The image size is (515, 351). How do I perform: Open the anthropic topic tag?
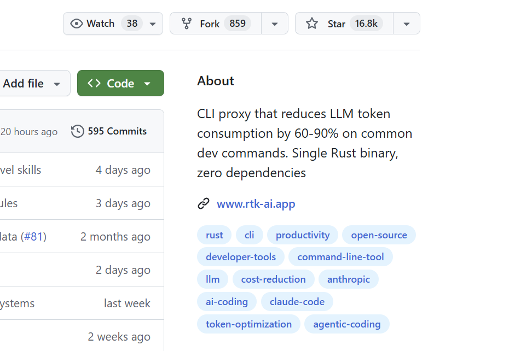click(x=348, y=279)
